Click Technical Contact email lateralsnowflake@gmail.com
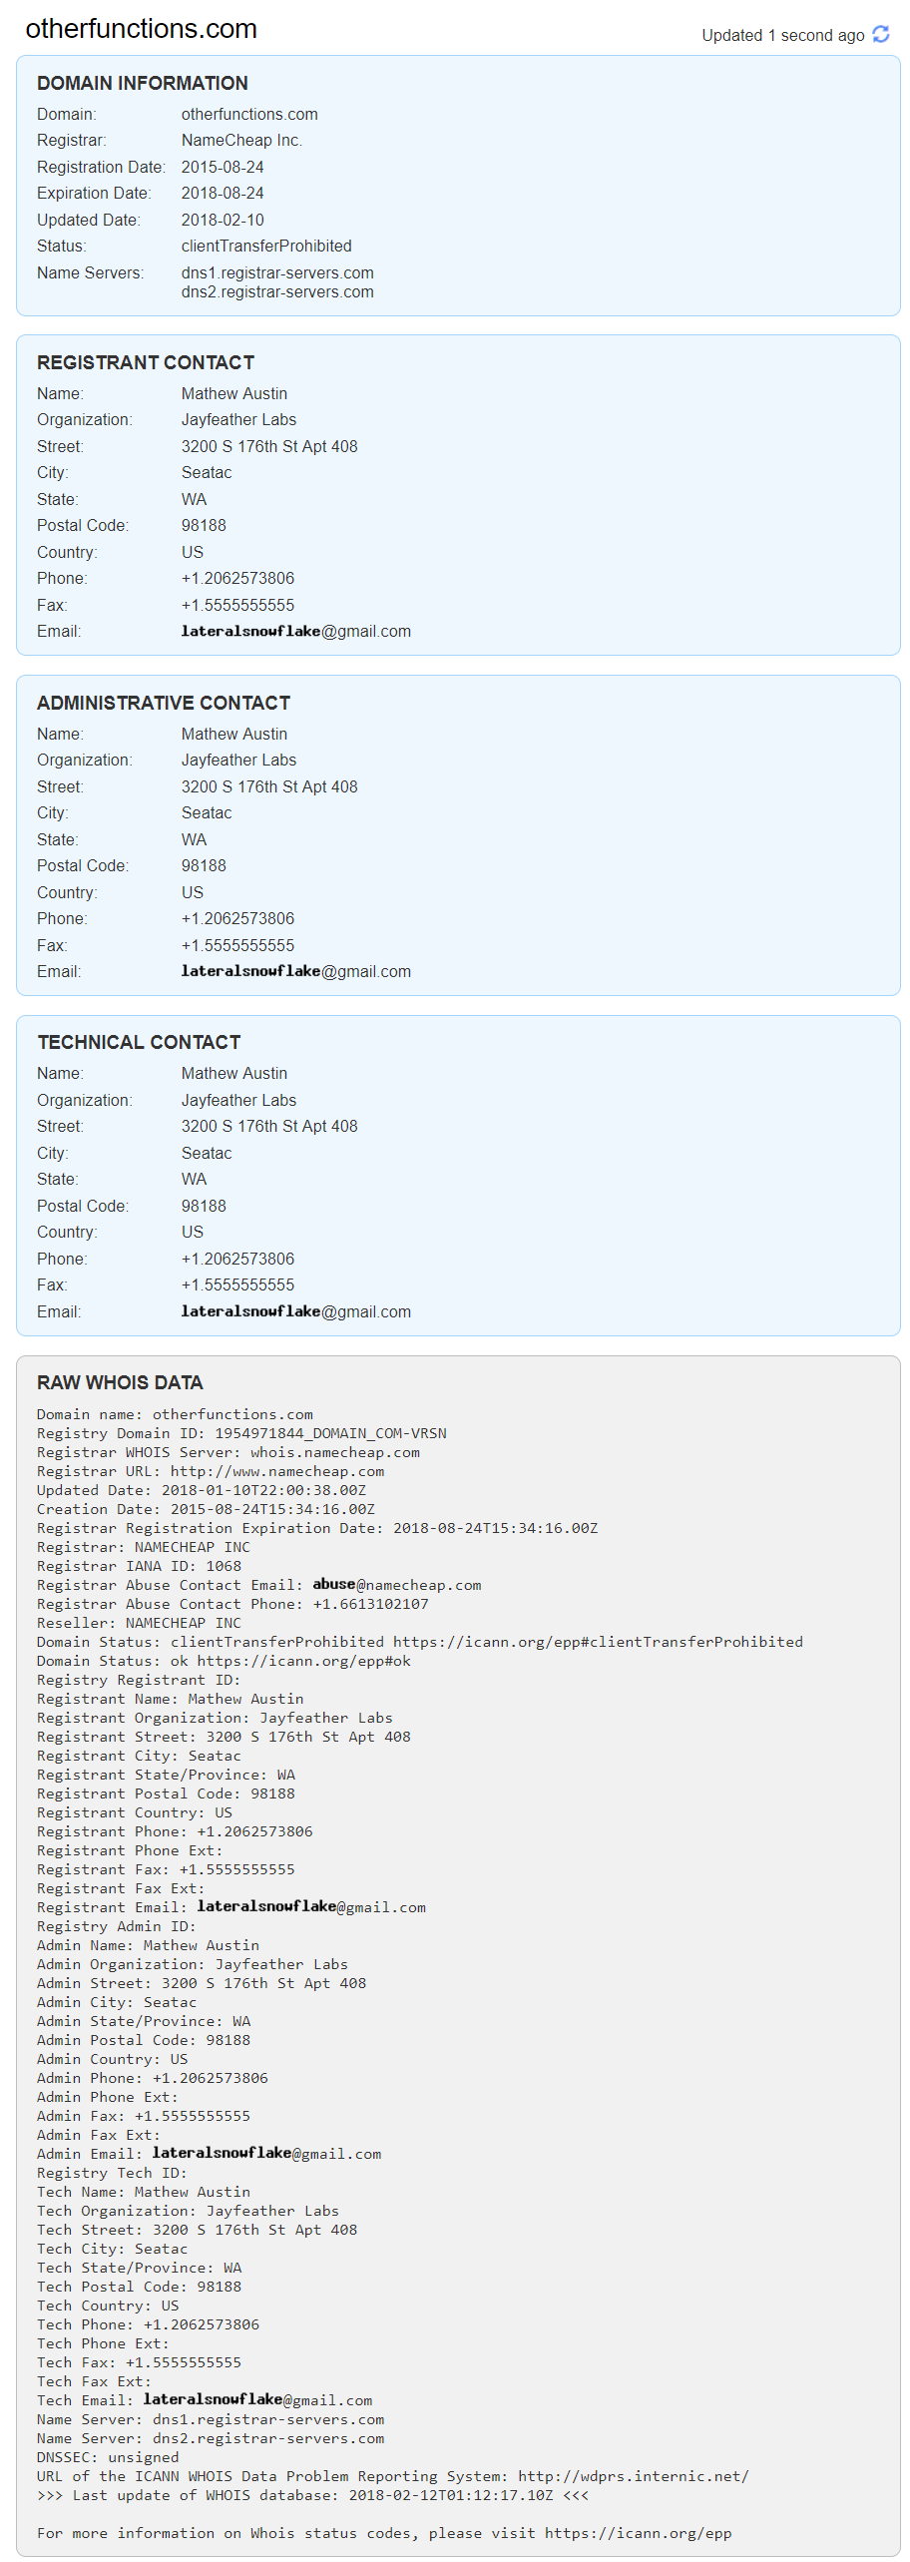This screenshot has height=2562, width=910. 295,1312
